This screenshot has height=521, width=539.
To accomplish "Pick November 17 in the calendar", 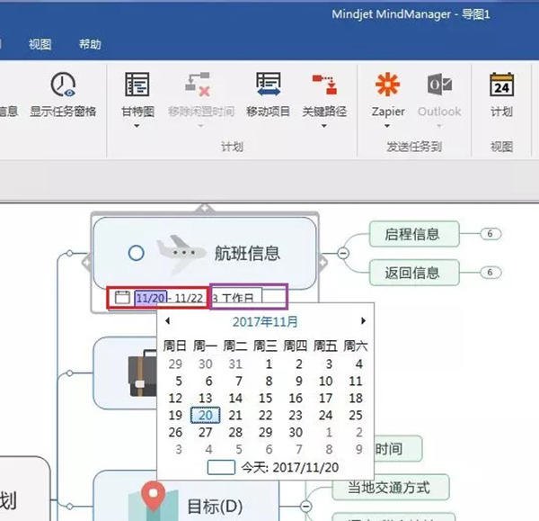I will 325,398.
